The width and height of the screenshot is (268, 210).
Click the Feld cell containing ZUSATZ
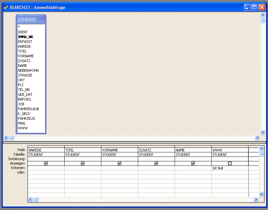click(156, 150)
